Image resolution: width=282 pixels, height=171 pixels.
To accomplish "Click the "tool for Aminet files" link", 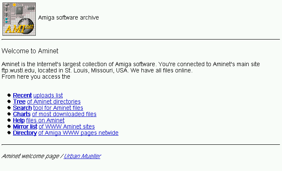I will coord(58,108).
